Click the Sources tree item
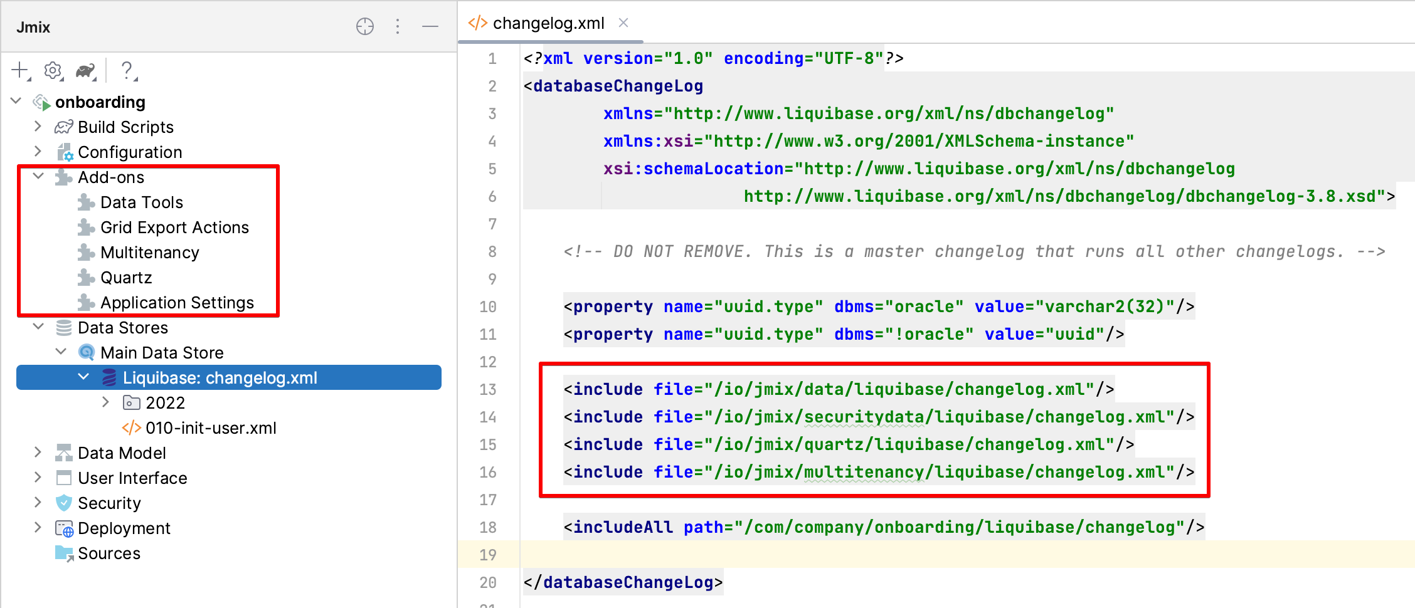Viewport: 1415px width, 608px height. click(109, 553)
